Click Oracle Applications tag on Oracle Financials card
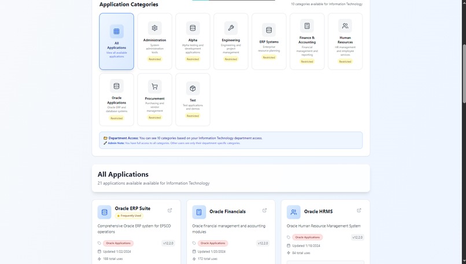The image size is (466, 264). pos(213,243)
